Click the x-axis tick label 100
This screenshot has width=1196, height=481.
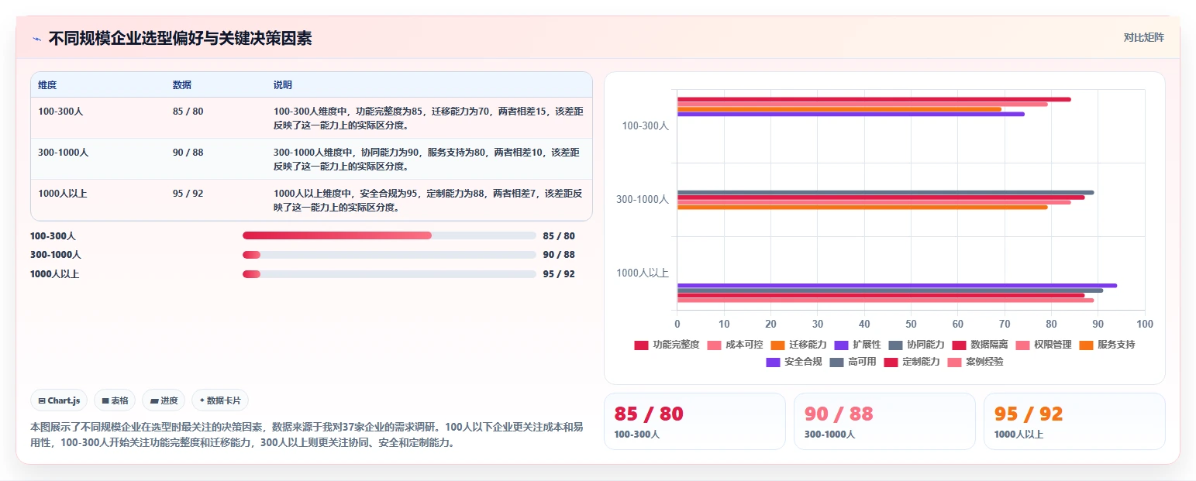1144,324
